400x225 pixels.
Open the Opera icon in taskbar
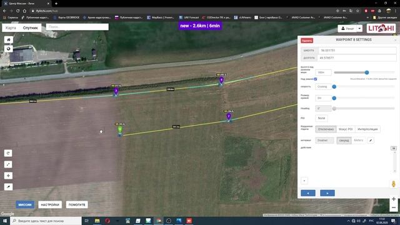(107, 221)
